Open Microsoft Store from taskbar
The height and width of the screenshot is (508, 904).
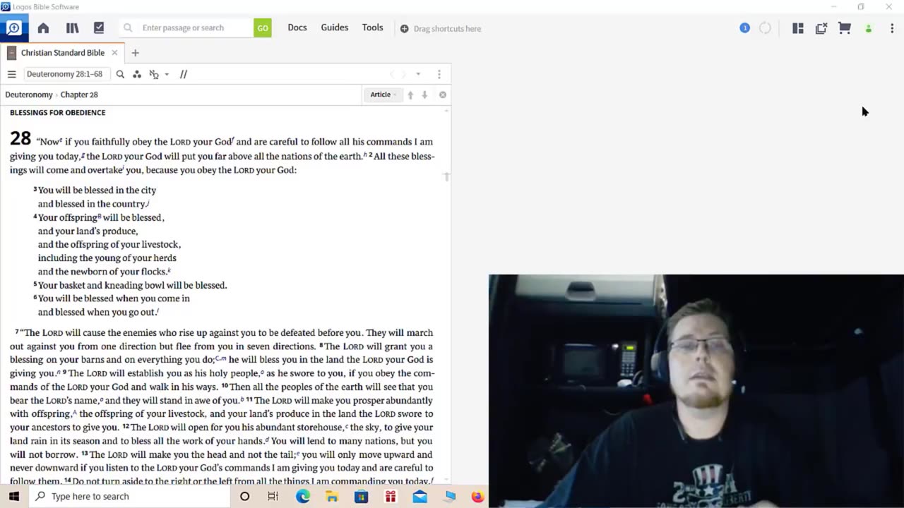[x=361, y=496]
